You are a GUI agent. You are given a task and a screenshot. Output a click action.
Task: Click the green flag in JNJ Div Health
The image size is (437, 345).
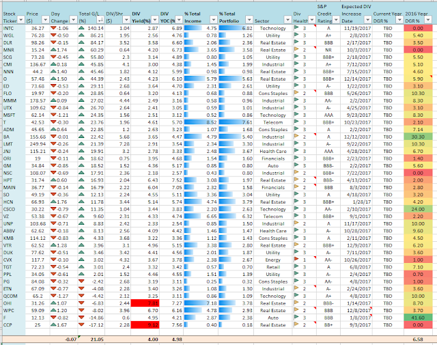tap(296, 151)
